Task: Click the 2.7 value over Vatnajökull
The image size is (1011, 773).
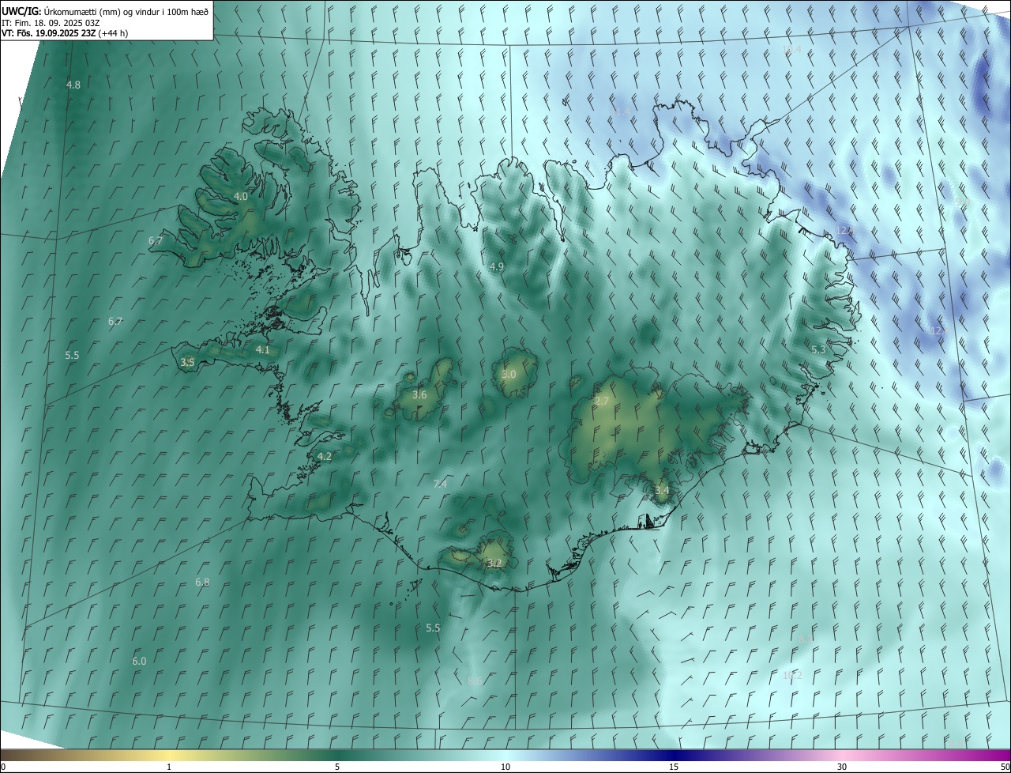Action: point(602,402)
